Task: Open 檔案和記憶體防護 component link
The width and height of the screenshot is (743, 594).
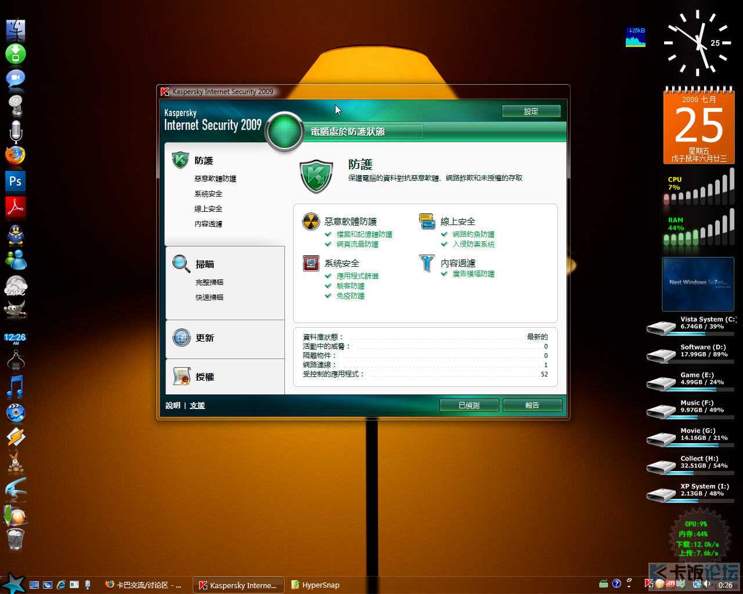Action: [365, 234]
